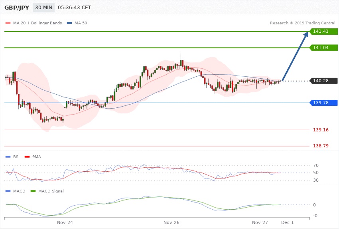Click the 140.28 current price tag
The image size is (339, 230).
[323, 81]
